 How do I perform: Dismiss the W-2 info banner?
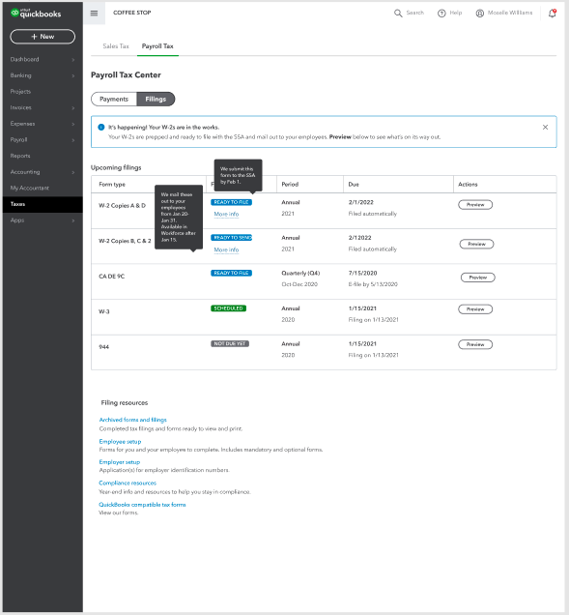(x=545, y=127)
